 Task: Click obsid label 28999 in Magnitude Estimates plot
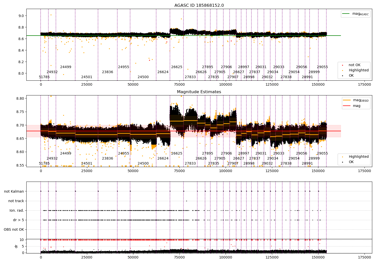[x=314, y=158]
